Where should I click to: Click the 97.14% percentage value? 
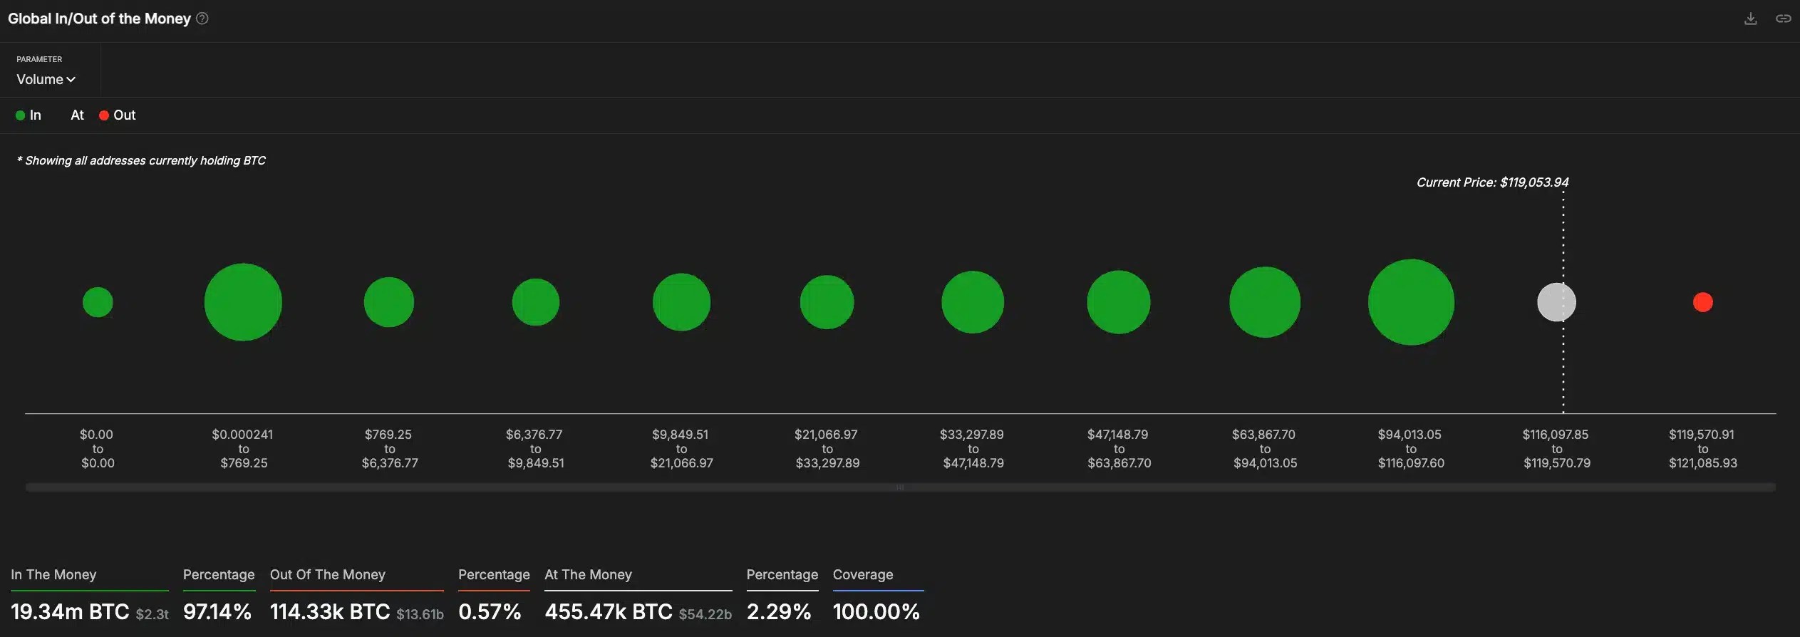coord(217,611)
